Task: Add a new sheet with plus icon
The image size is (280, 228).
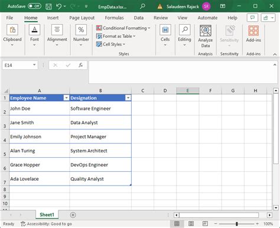Action: pyautogui.click(x=73, y=215)
